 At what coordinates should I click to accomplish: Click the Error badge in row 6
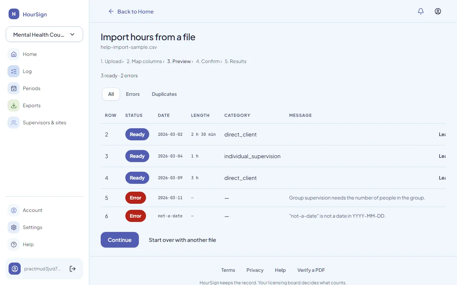[136, 216]
